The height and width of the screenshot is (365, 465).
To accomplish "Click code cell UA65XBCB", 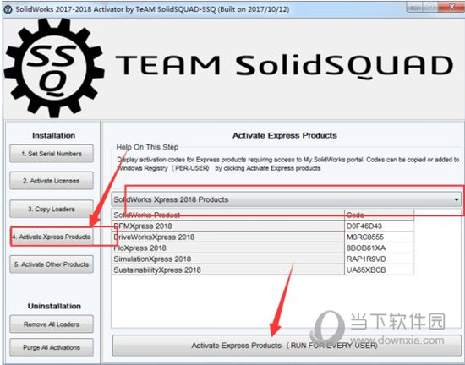I will click(380, 270).
